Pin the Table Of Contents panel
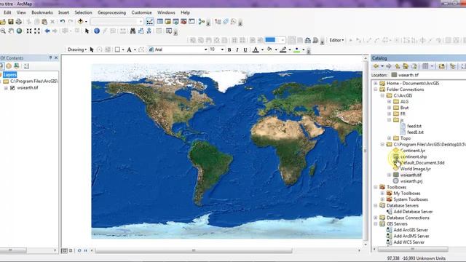The height and width of the screenshot is (262, 466). click(x=50, y=57)
